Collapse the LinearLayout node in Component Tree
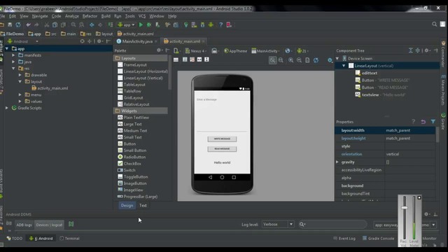 [x=344, y=66]
